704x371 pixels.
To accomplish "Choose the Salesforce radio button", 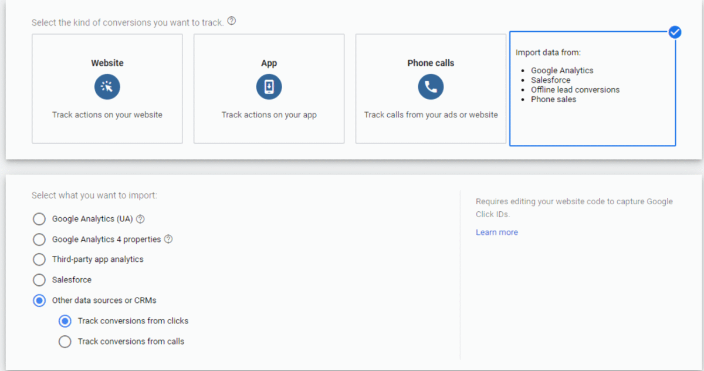I will [39, 280].
